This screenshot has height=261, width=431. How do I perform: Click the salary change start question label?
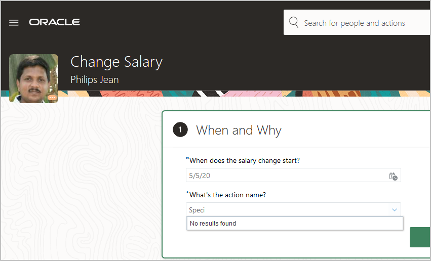(244, 160)
